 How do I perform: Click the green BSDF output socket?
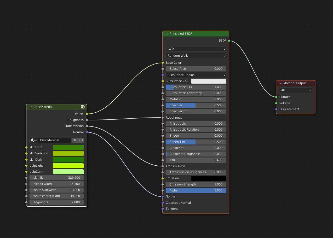tap(228, 41)
